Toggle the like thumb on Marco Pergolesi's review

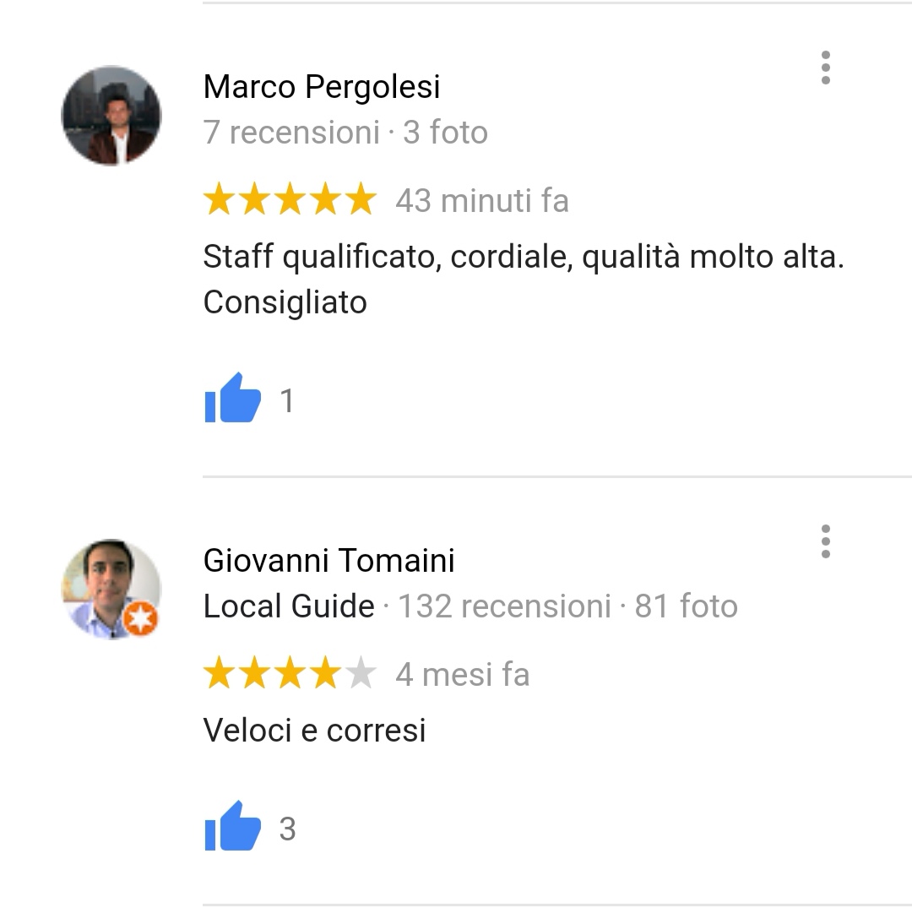point(233,398)
